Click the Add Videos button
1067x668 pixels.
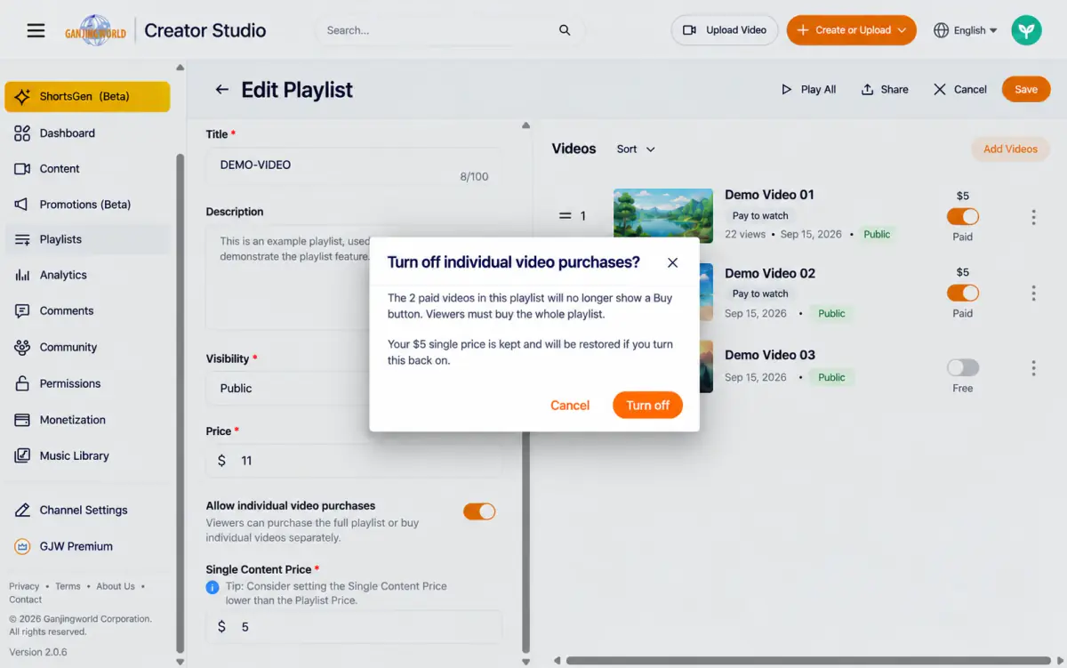[1010, 149]
